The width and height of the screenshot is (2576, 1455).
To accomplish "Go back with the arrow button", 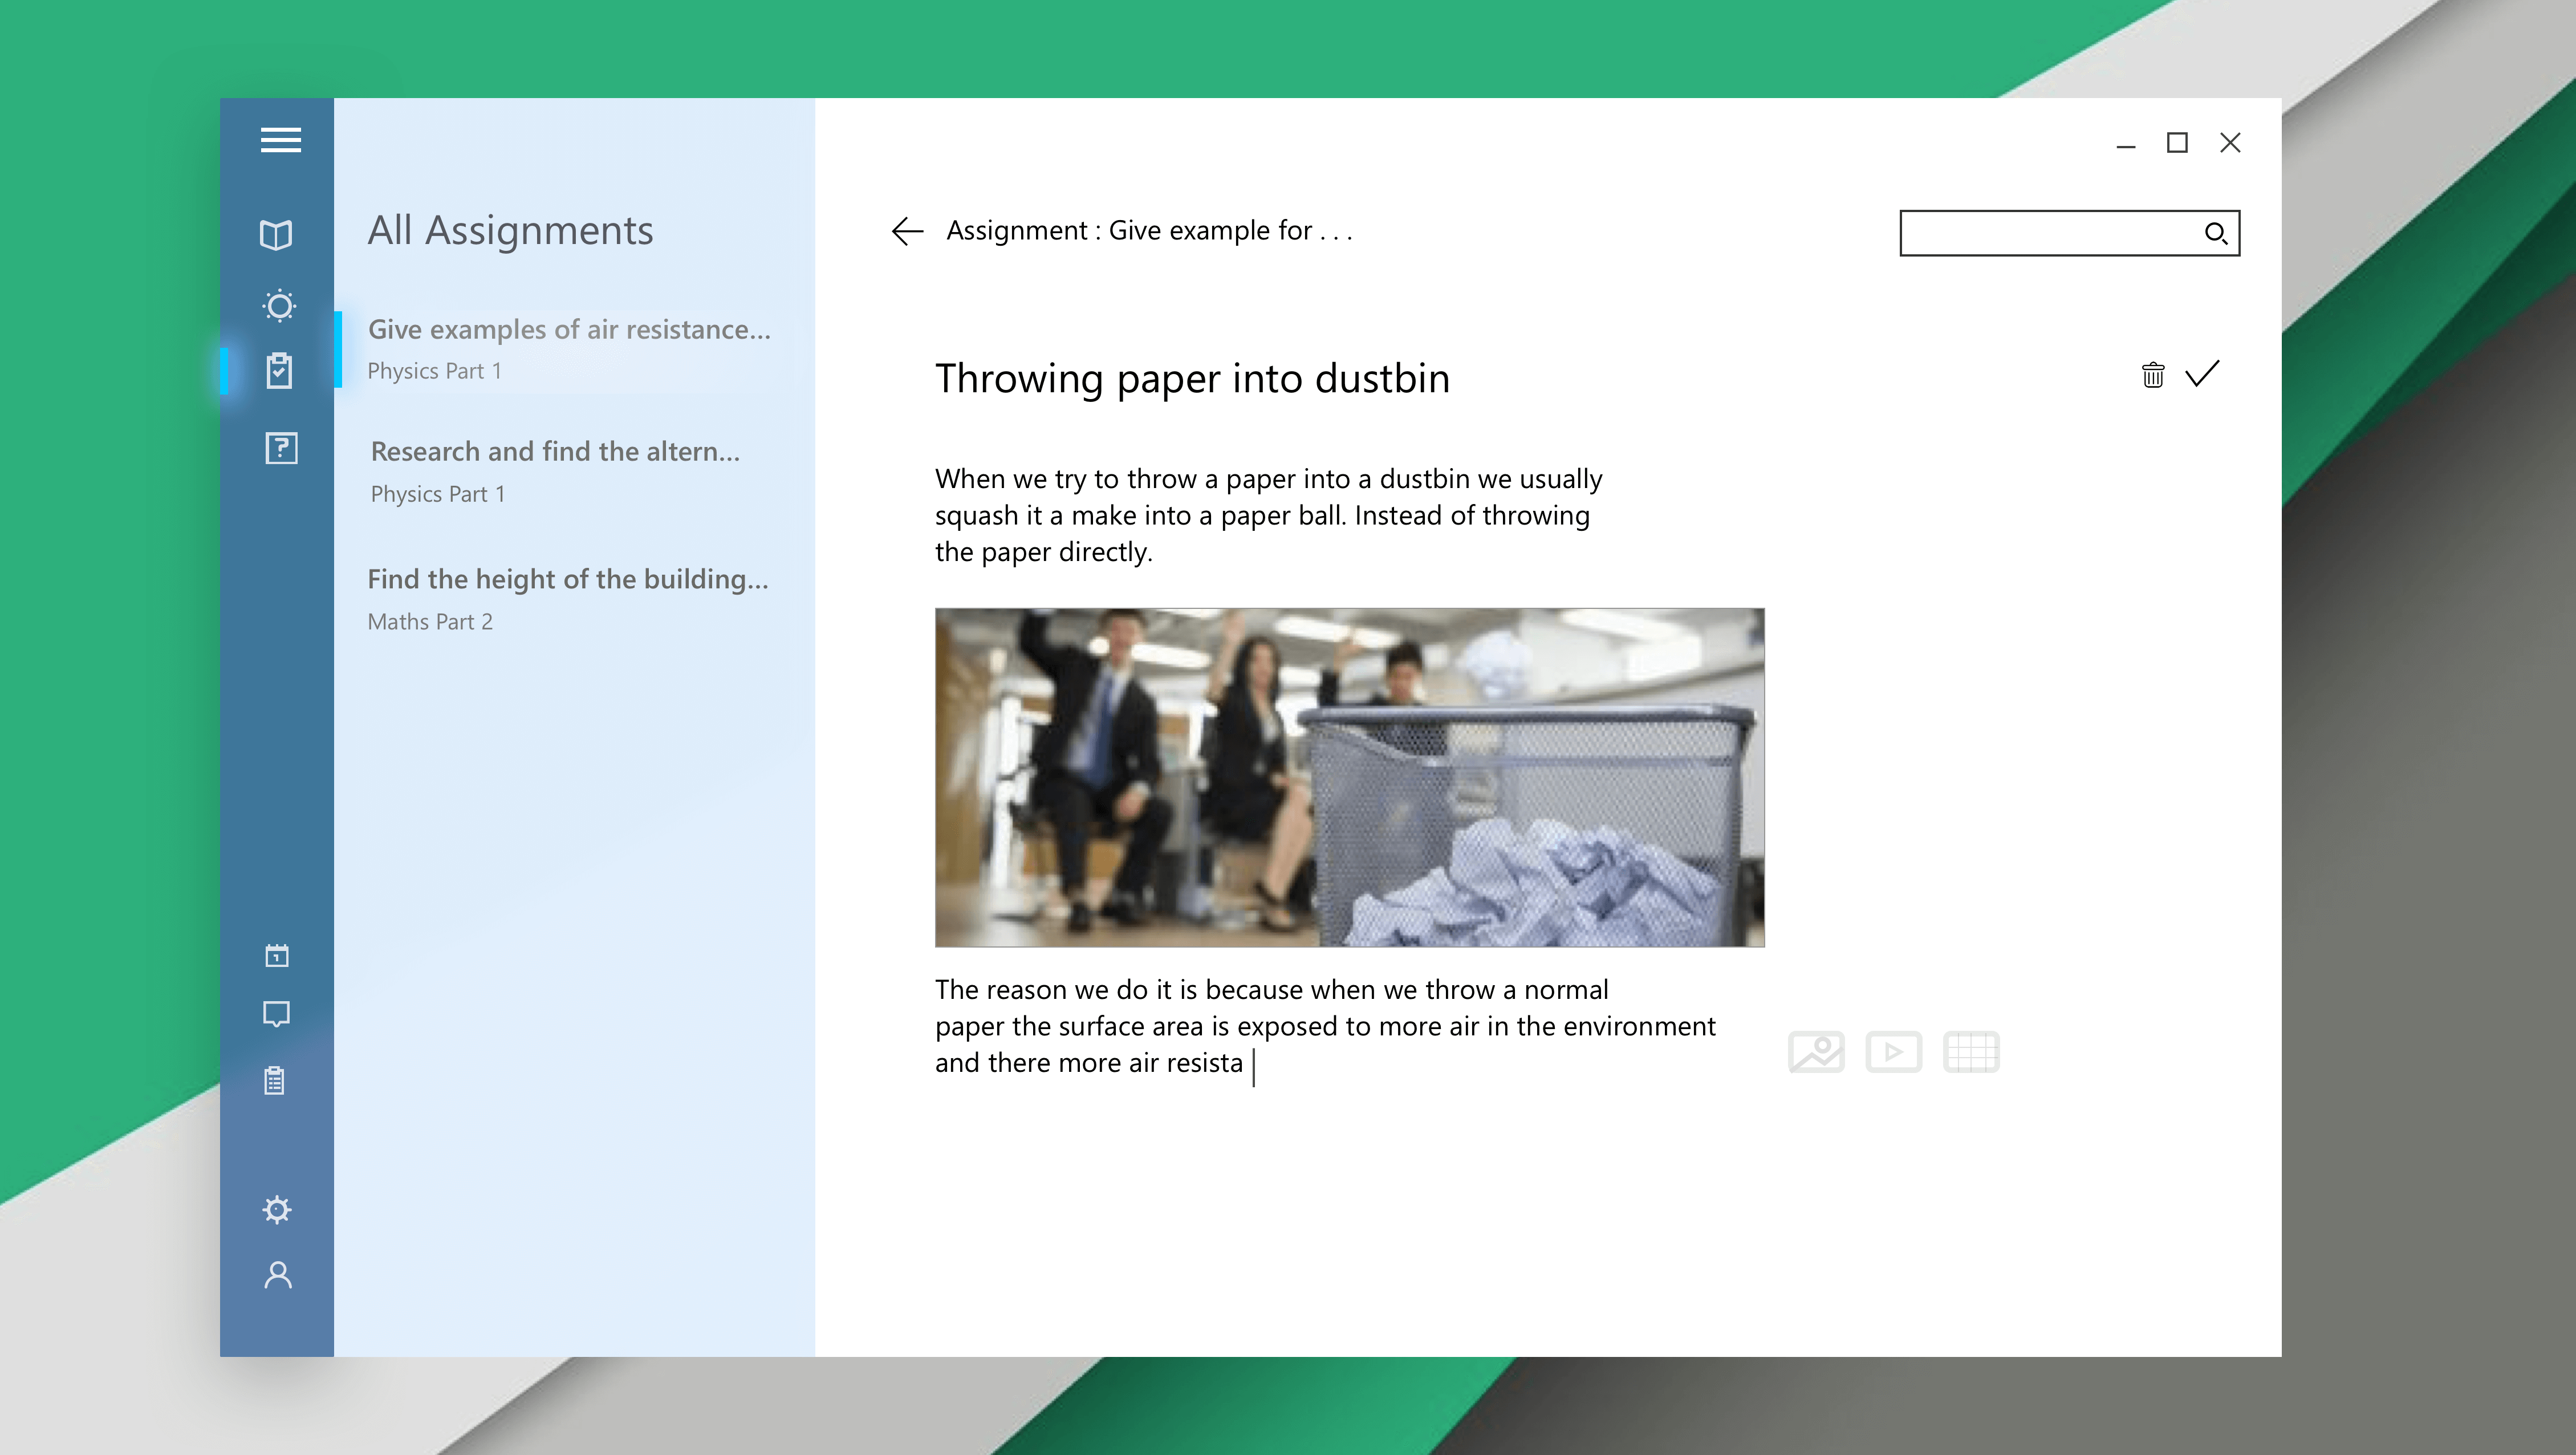I will (907, 231).
